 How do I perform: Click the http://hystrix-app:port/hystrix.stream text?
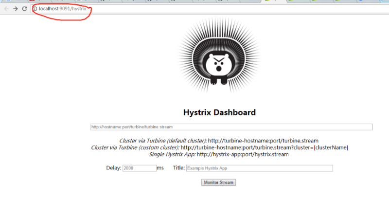click(243, 154)
